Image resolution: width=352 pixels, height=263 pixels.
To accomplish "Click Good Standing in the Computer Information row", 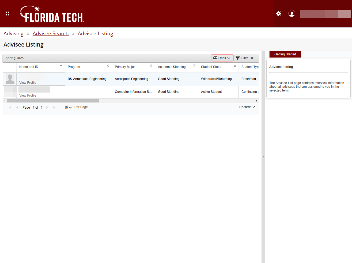I will click(x=169, y=92).
